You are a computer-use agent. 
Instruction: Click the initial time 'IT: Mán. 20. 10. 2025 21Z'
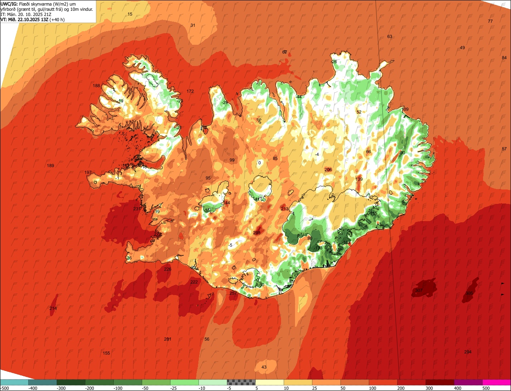click(26, 14)
